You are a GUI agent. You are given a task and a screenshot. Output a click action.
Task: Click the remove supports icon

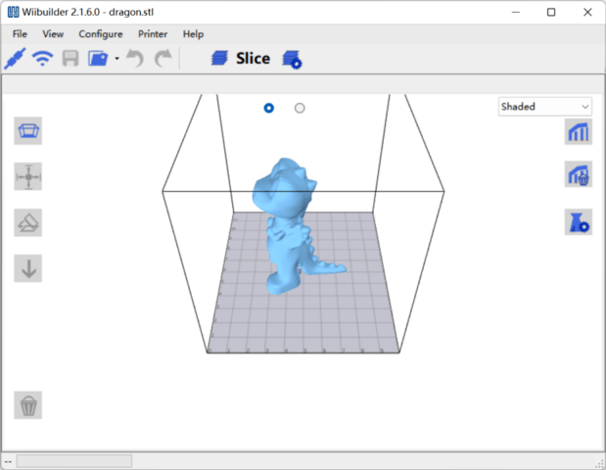click(x=578, y=176)
